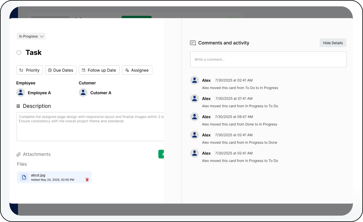
Task: Set a Follow up Date
Action: coord(99,70)
